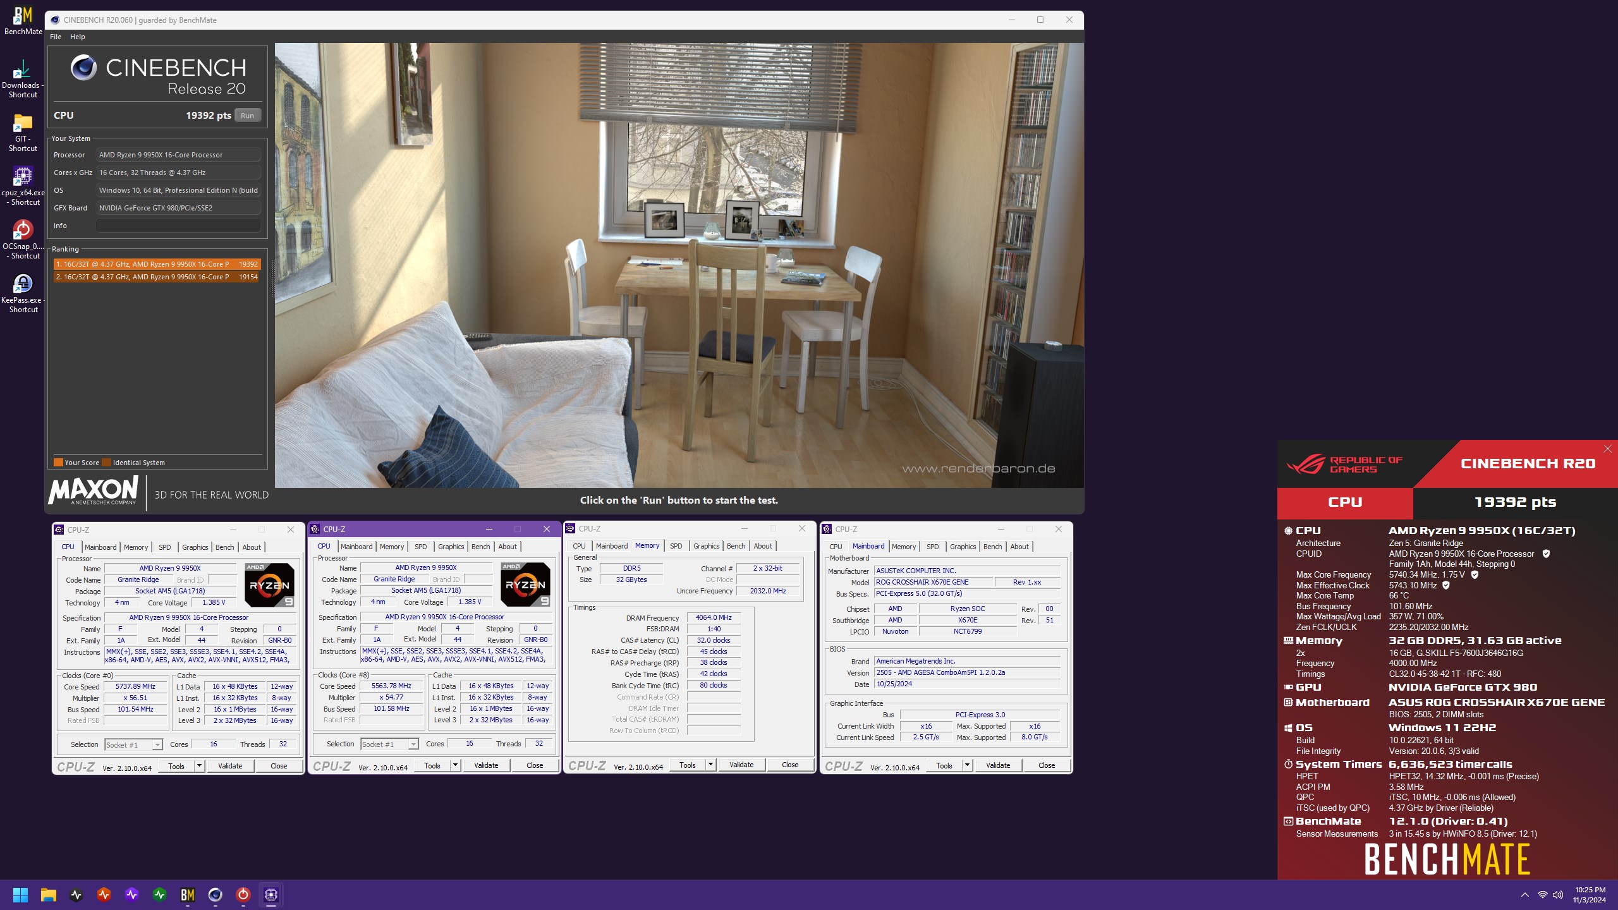The height and width of the screenshot is (910, 1618).
Task: Click the BIOS date 10/25/2024 field
Action: 967,684
